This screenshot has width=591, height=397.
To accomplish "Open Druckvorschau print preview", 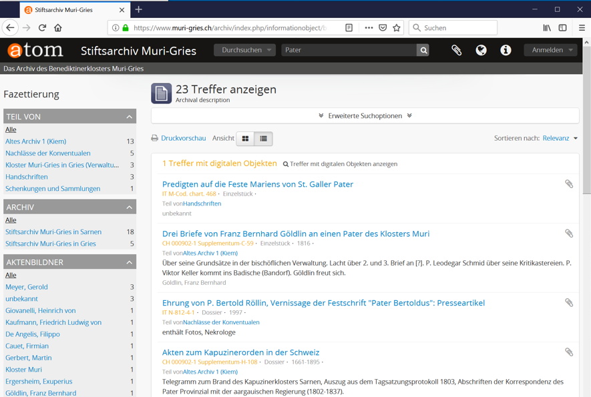I will pos(178,138).
